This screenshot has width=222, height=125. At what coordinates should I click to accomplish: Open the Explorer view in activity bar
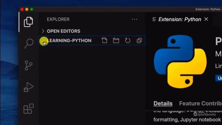pos(28,22)
